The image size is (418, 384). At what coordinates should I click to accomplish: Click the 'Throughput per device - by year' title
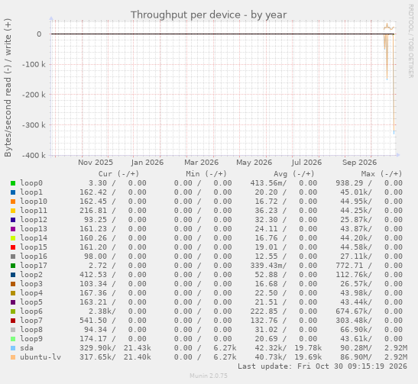click(209, 15)
